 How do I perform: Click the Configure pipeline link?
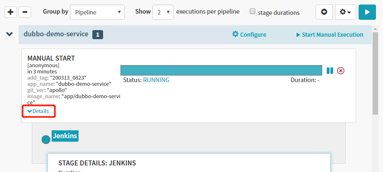coord(249,35)
